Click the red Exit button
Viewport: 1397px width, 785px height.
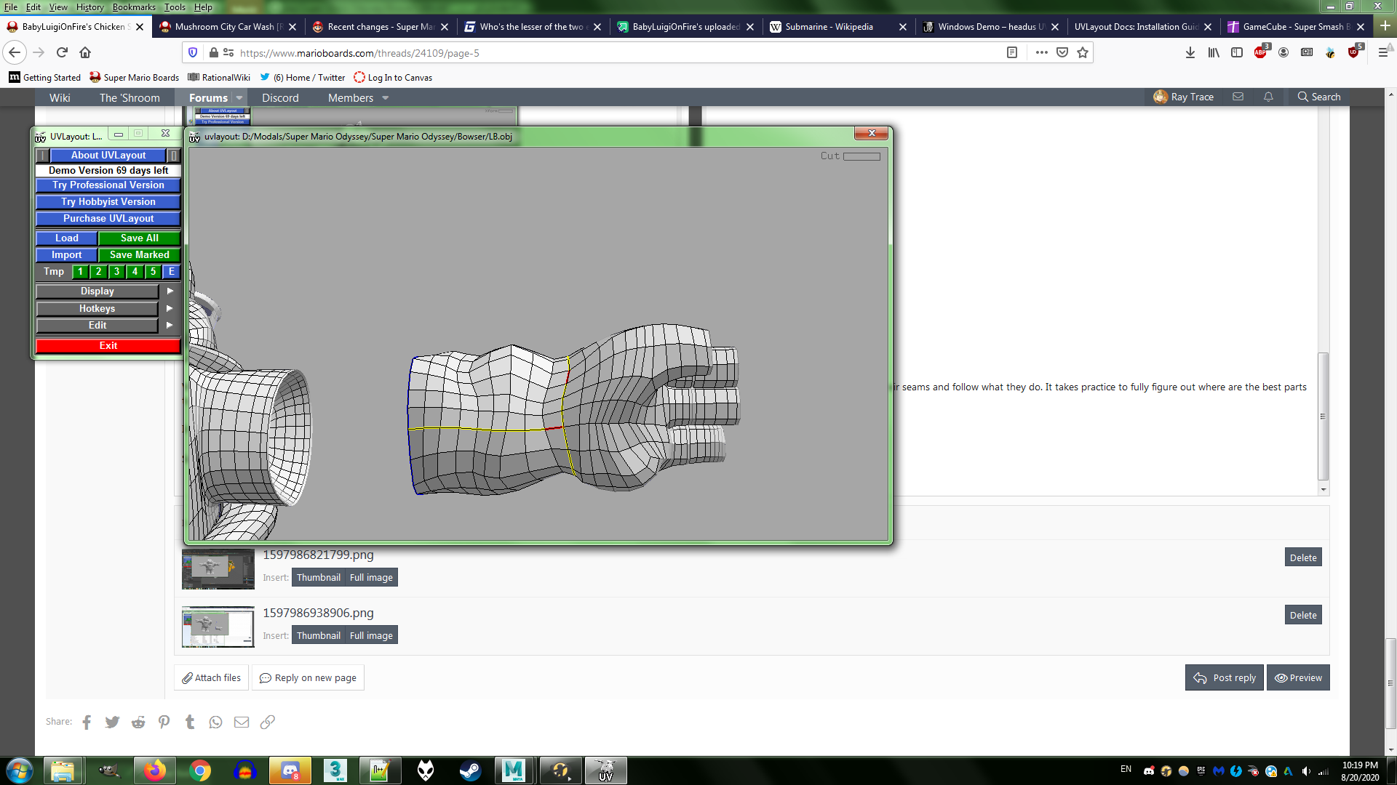click(x=108, y=346)
